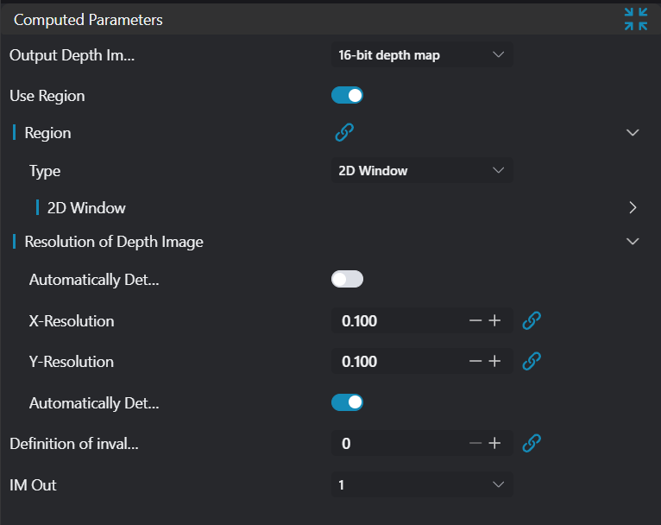Expand the 2D Window subsection arrow
The height and width of the screenshot is (525, 661).
633,208
